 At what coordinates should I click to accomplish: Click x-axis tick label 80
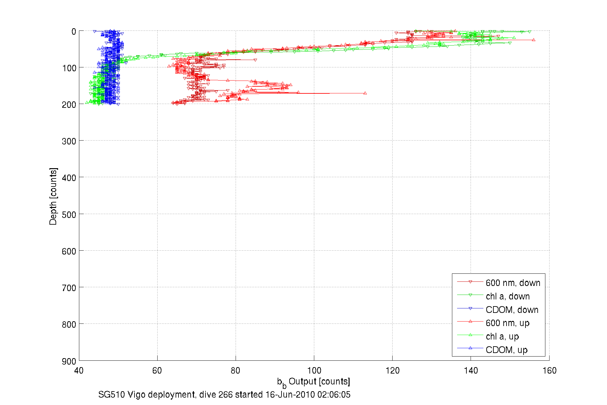point(236,371)
